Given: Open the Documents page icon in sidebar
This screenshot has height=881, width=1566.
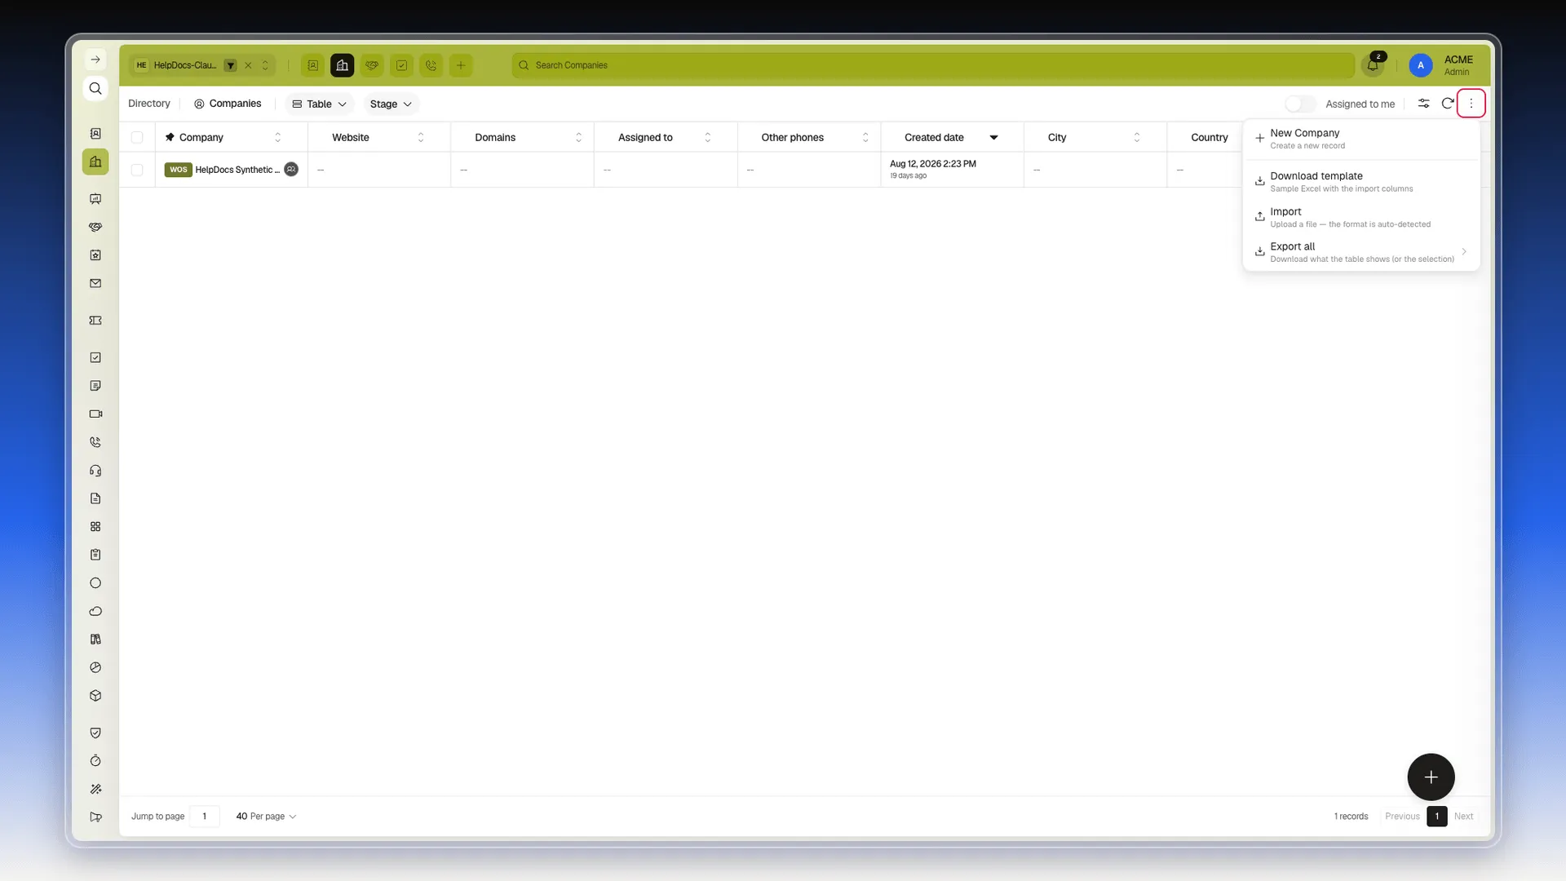Looking at the screenshot, I should [95, 498].
